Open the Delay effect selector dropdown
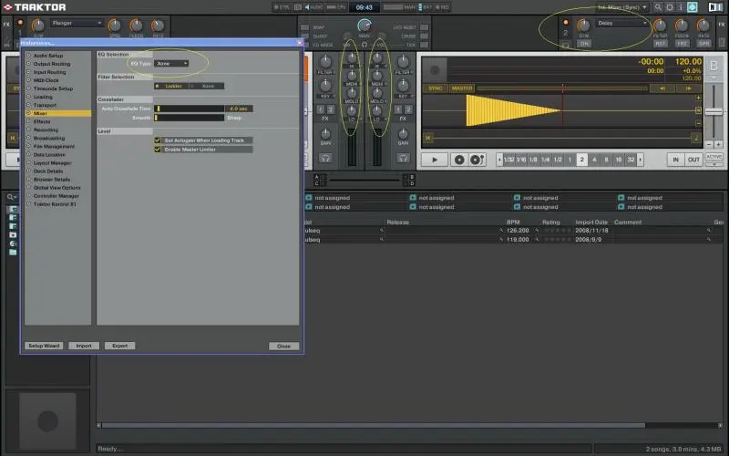Viewport: 729px width, 456px height. pos(621,23)
